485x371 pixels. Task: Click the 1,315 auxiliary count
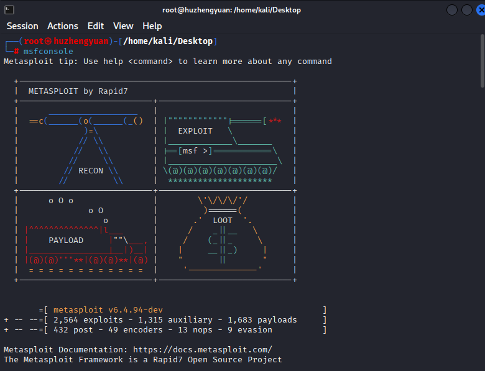pyautogui.click(x=175, y=319)
